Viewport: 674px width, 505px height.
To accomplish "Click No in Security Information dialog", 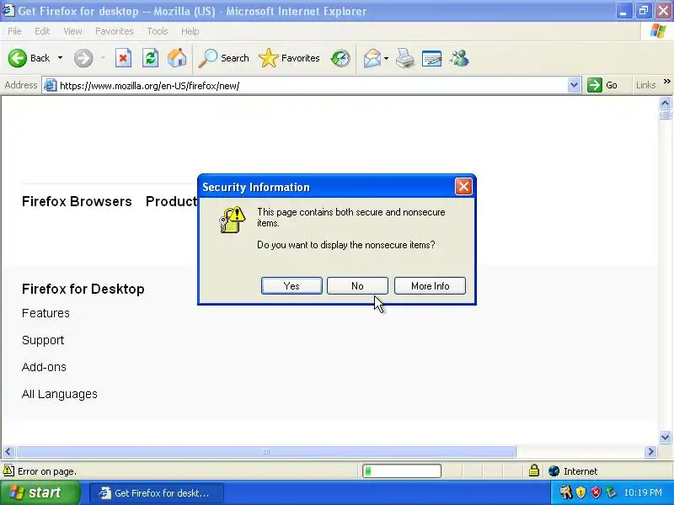I will [357, 286].
